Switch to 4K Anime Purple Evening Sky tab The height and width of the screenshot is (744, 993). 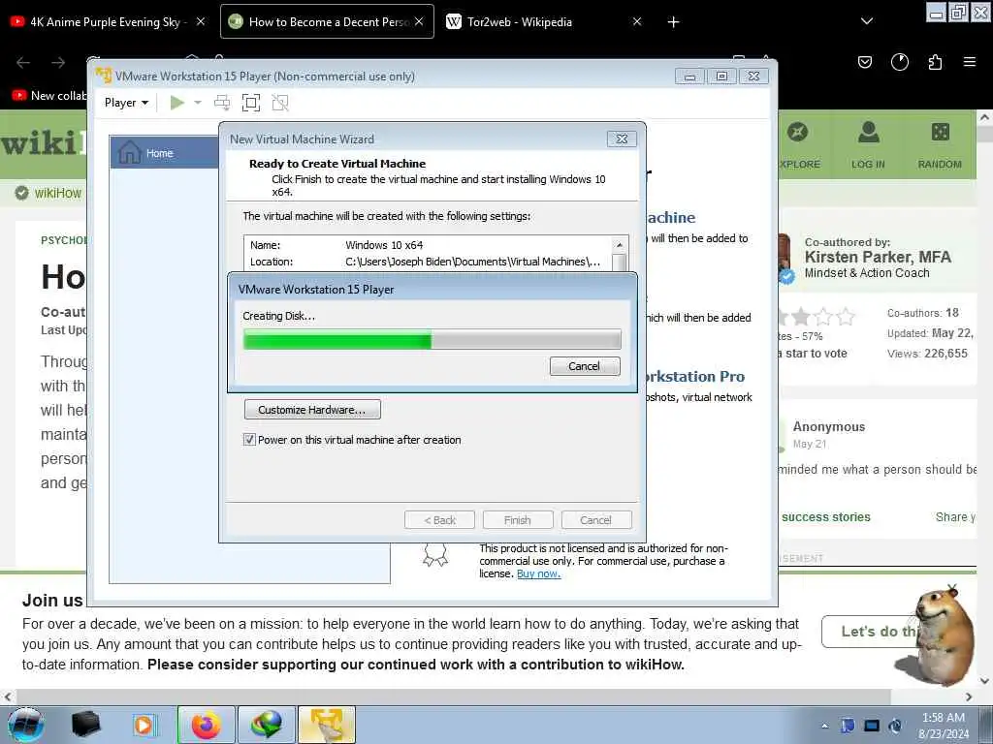107,21
